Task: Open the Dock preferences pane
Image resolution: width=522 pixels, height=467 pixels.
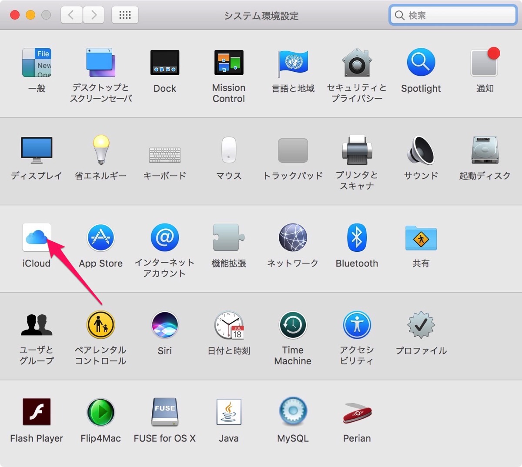Action: [x=165, y=63]
